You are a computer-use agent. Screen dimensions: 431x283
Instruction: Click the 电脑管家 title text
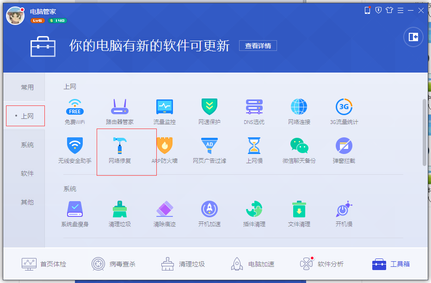pos(43,12)
